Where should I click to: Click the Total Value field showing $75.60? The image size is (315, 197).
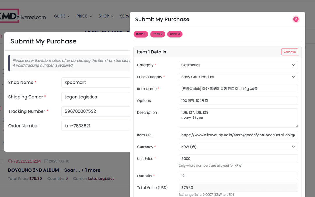(238, 188)
